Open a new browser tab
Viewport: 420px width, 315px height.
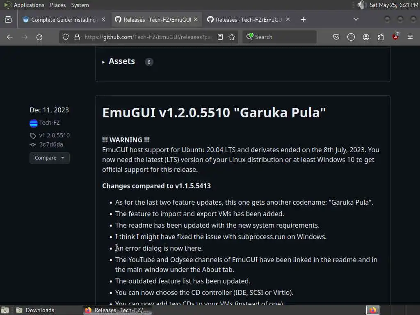[x=303, y=20]
